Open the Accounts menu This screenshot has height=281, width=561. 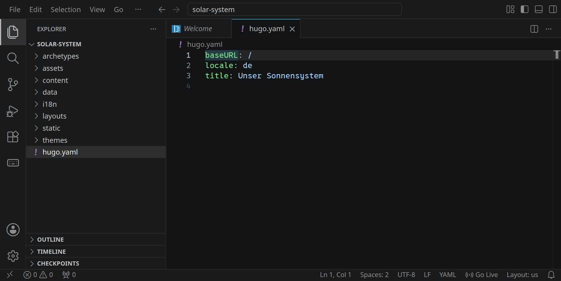tap(13, 230)
